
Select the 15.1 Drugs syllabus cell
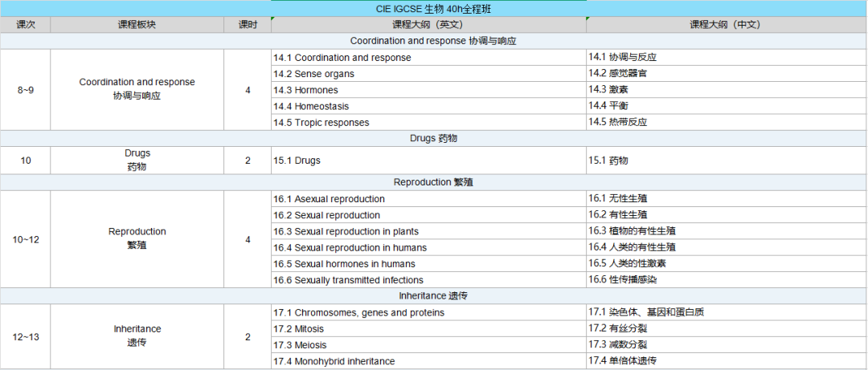pos(428,161)
